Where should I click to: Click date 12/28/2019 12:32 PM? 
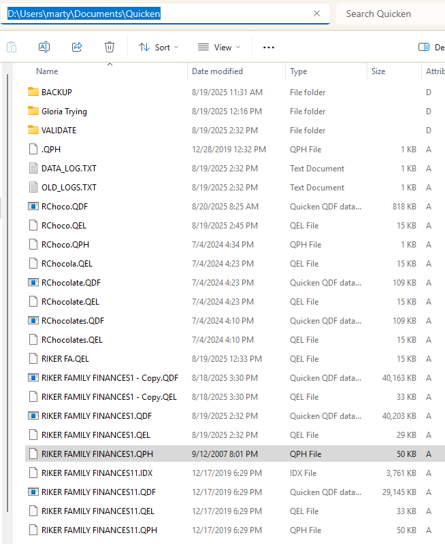click(x=229, y=150)
